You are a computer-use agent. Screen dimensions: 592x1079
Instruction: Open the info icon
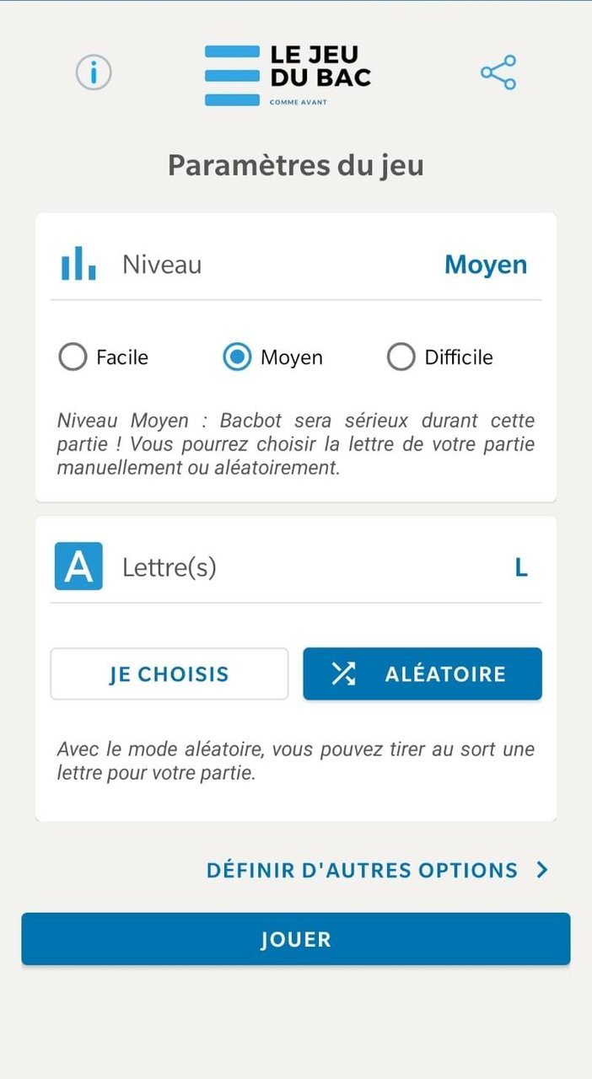(x=93, y=72)
